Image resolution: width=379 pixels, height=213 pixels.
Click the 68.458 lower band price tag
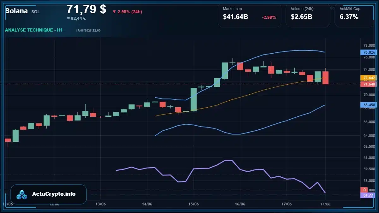point(369,104)
